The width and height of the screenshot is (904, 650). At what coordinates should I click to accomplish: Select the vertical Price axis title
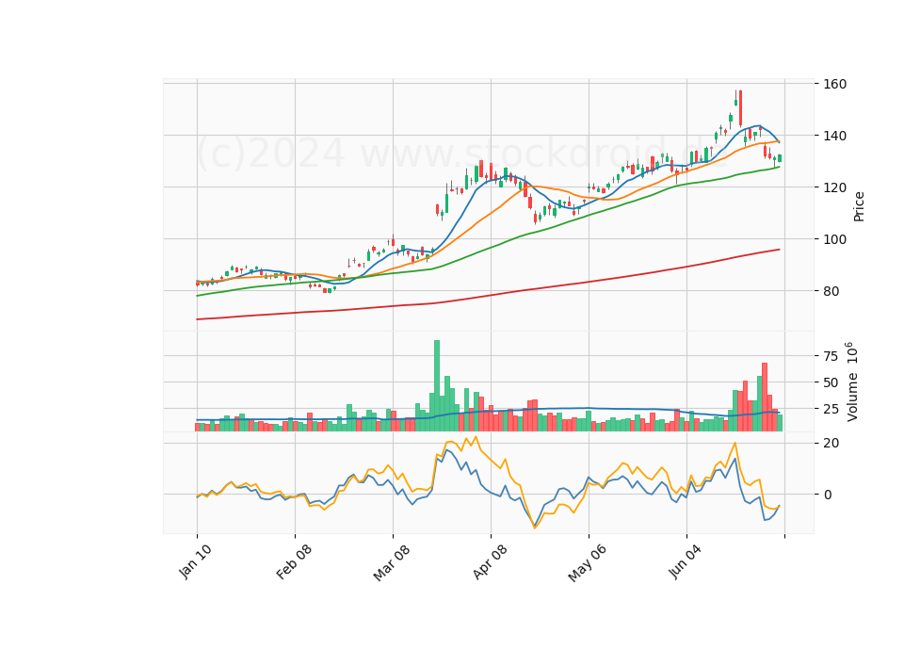(x=859, y=206)
